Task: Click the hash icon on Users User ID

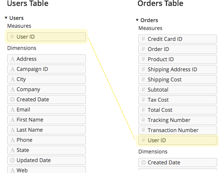Action: (12, 36)
